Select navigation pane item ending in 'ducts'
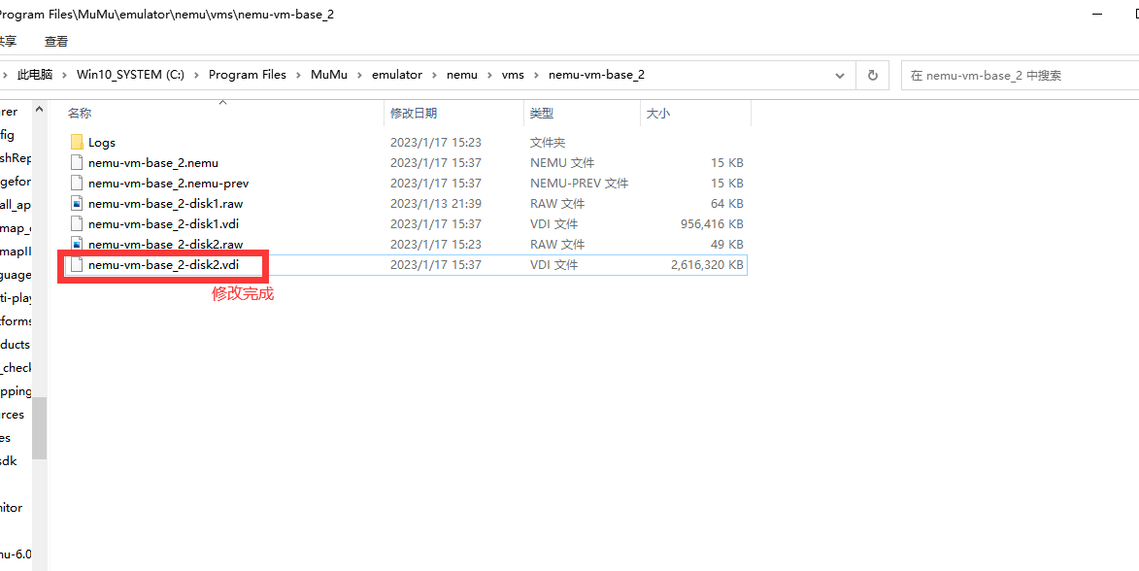The height and width of the screenshot is (571, 1139). point(16,345)
